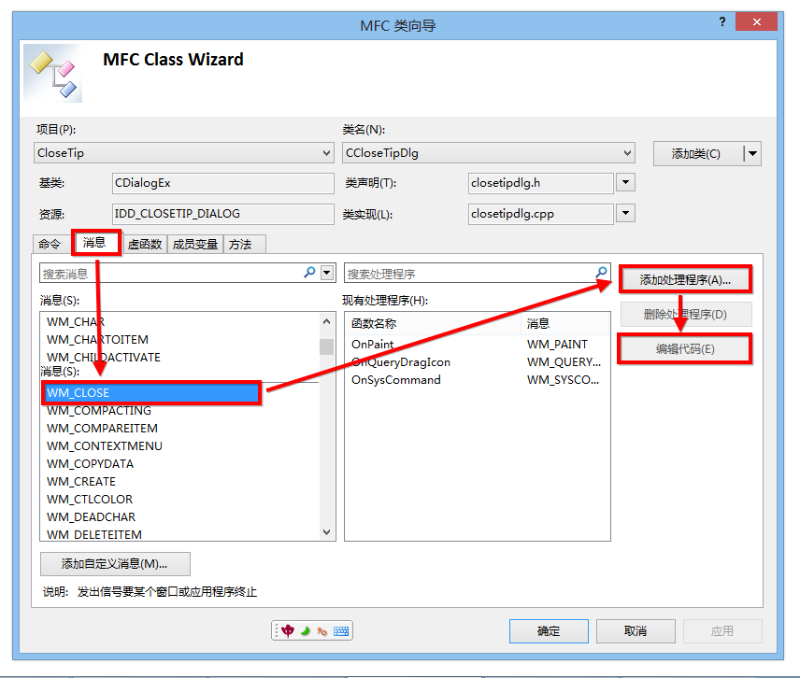Select WM_CHILDACTIVATE in the message list
This screenshot has height=678, width=800.
point(179,358)
